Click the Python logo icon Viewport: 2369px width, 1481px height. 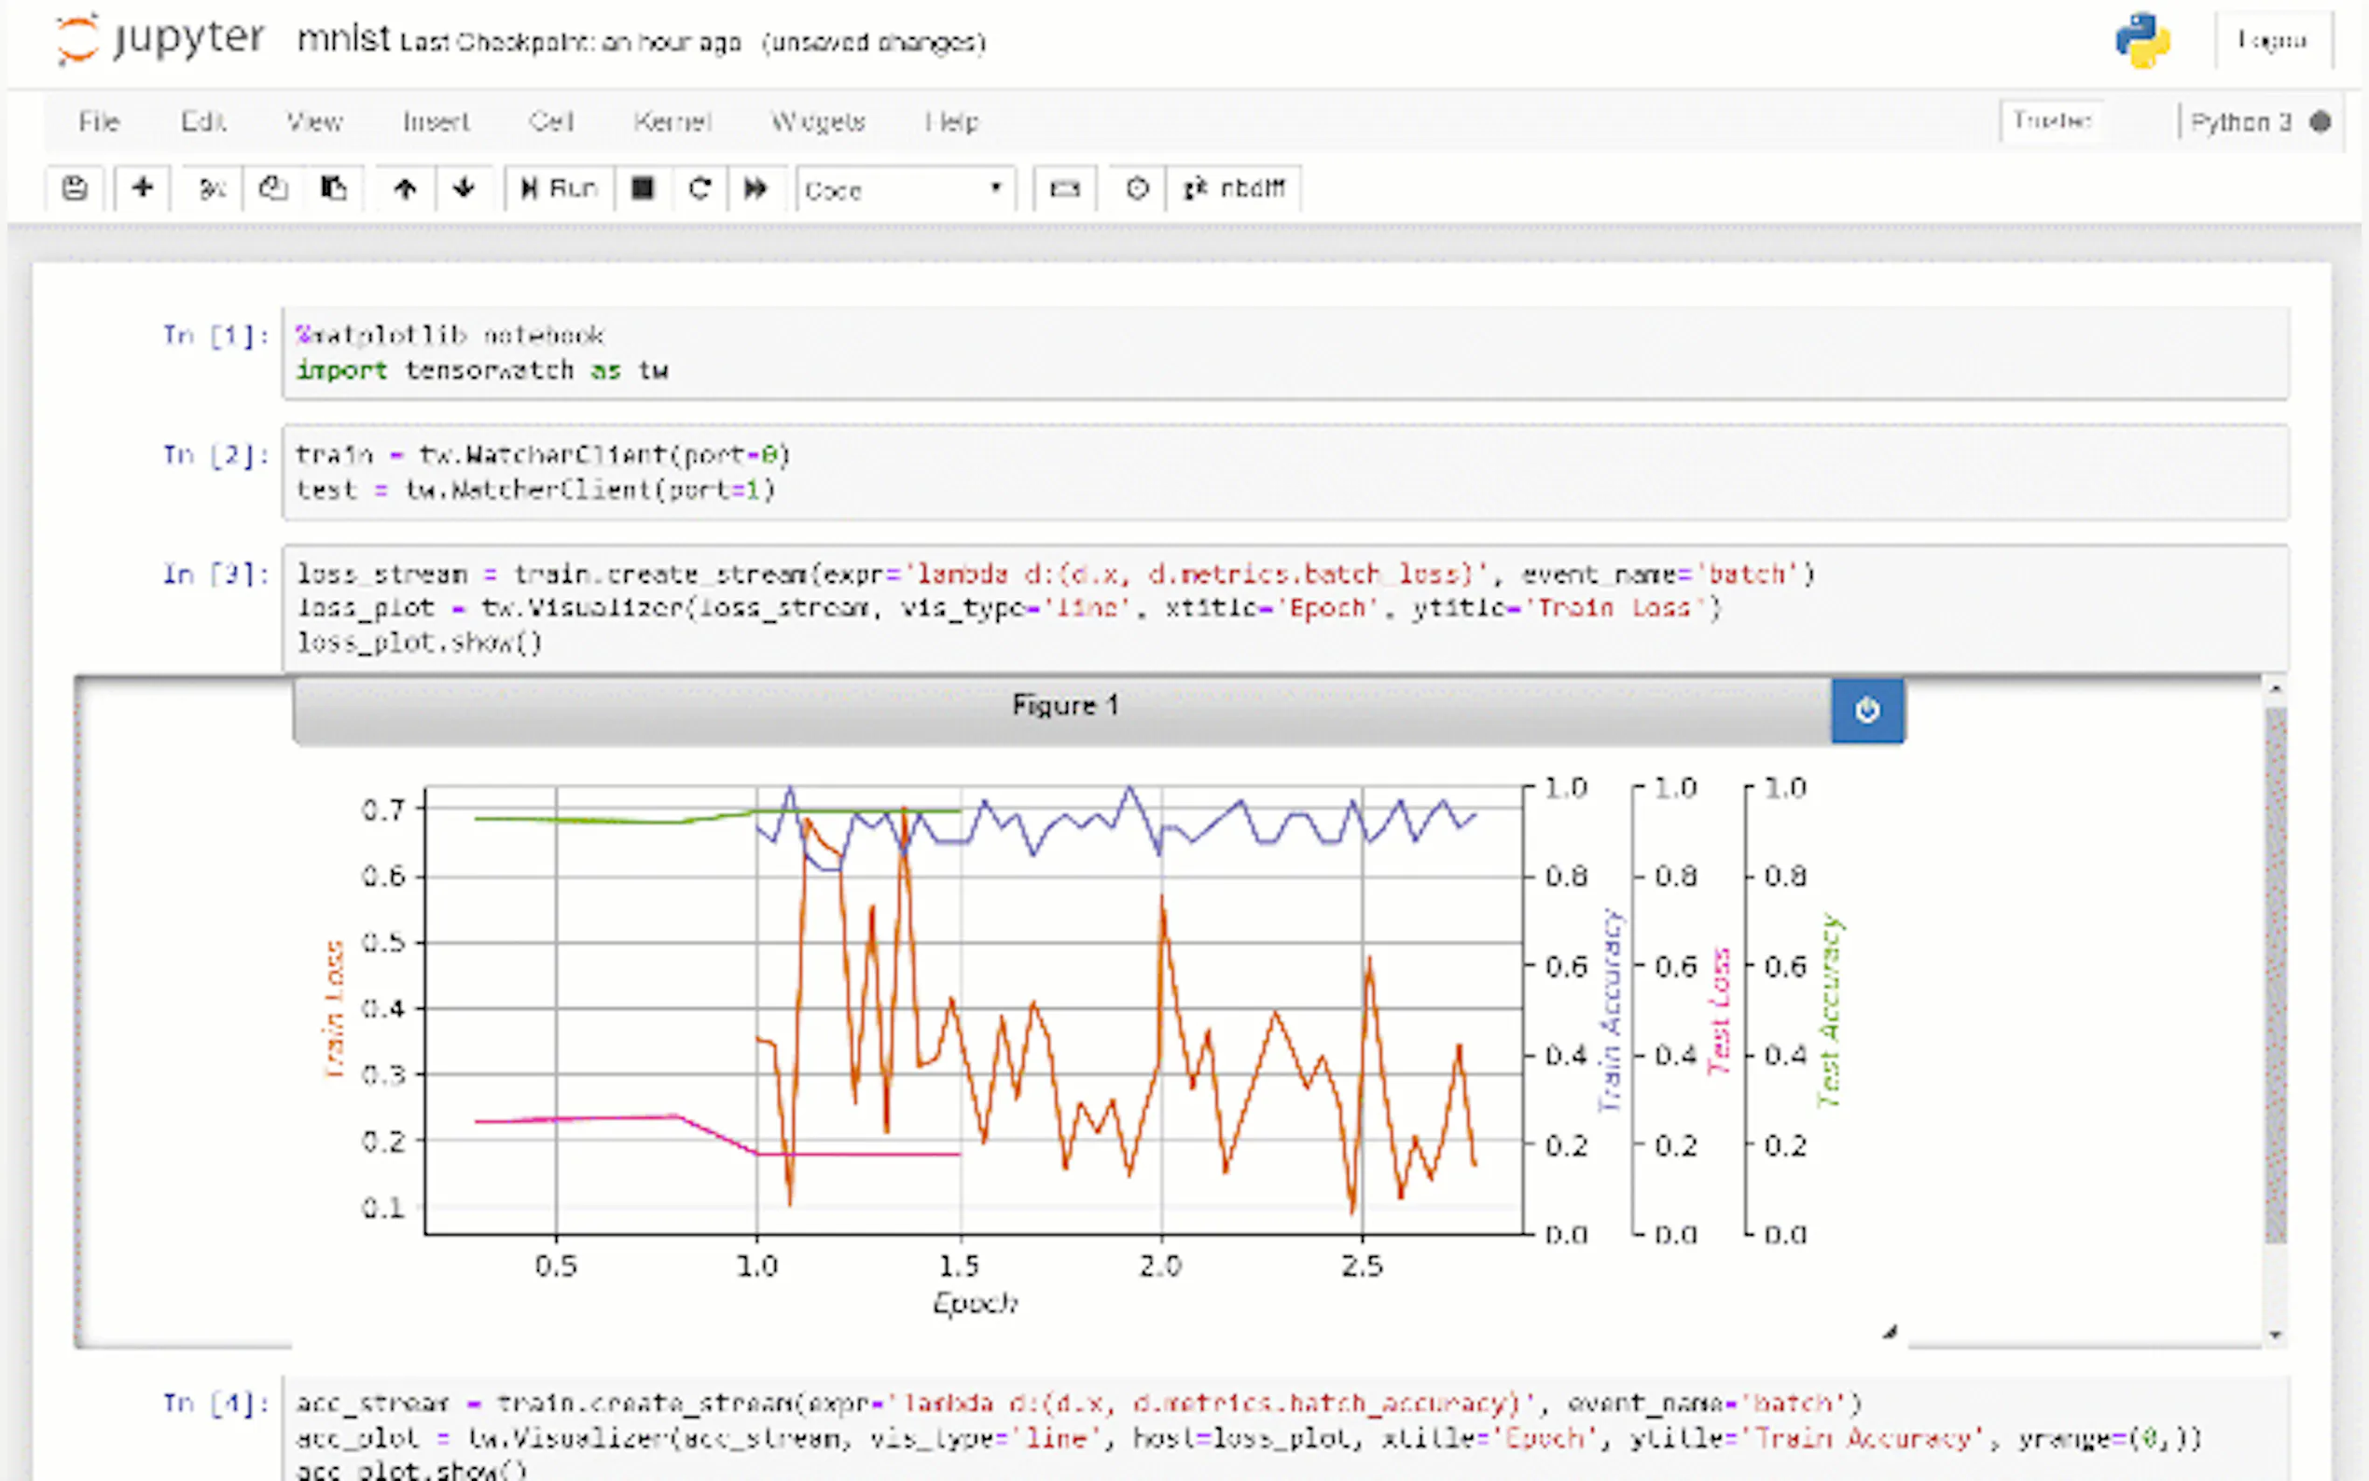[2142, 39]
